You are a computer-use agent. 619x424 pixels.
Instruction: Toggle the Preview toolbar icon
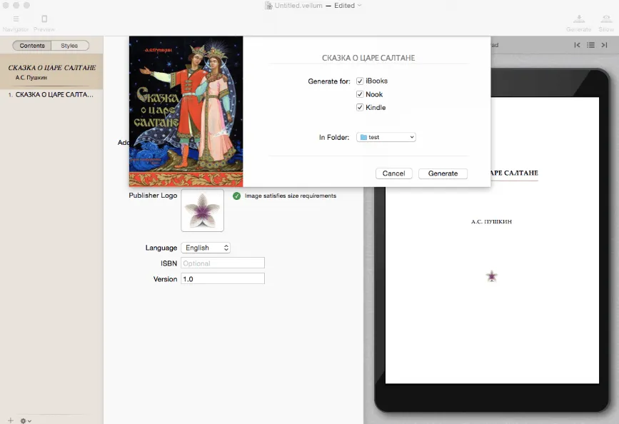click(44, 19)
